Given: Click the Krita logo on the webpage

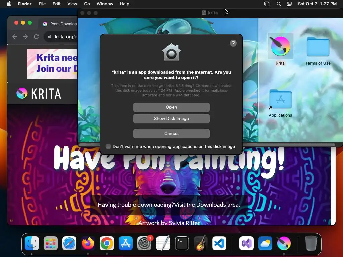Looking at the screenshot, I should [x=39, y=94].
